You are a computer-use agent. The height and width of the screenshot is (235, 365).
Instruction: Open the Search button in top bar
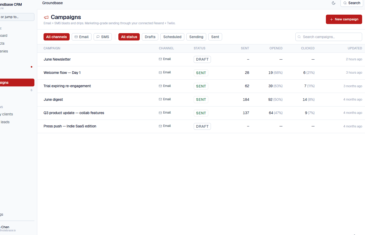[x=352, y=3]
